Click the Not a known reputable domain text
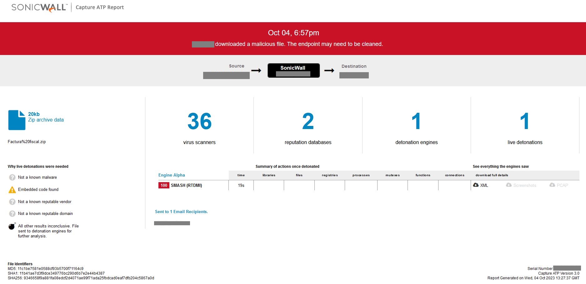Viewport: 586px width, 284px height. coord(45,214)
